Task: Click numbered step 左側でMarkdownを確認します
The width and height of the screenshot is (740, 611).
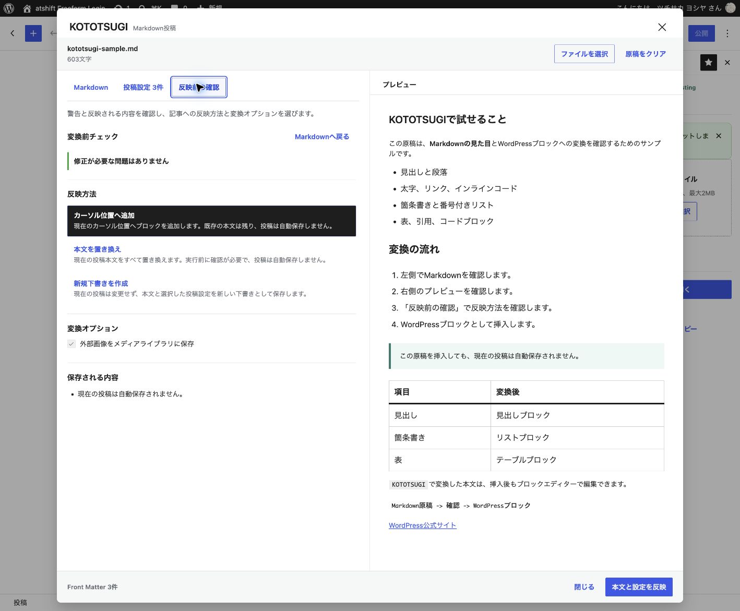Action: click(x=457, y=275)
